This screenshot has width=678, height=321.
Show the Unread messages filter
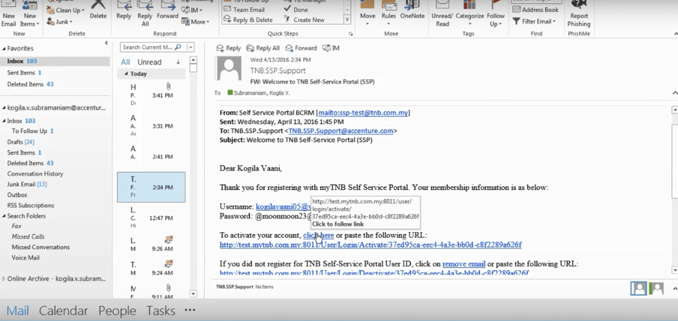(149, 62)
